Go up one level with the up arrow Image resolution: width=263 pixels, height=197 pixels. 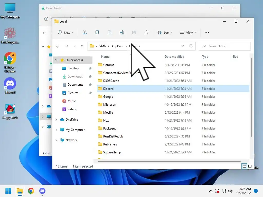click(82, 46)
